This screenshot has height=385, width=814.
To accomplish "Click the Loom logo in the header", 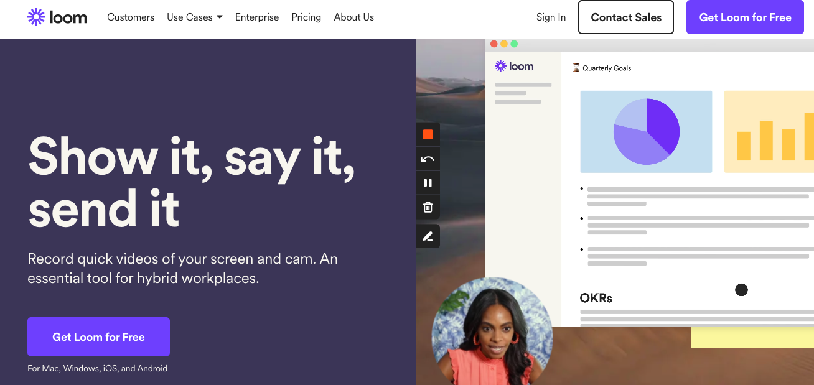I will click(57, 17).
